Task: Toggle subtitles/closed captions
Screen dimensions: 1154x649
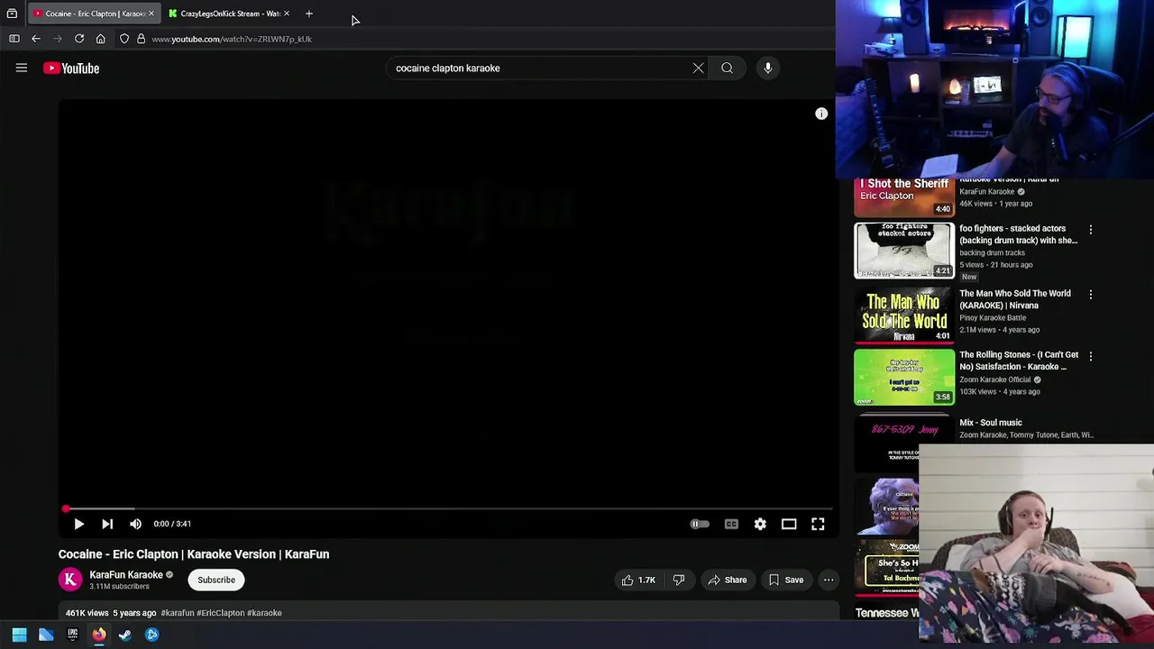Action: 731,524
